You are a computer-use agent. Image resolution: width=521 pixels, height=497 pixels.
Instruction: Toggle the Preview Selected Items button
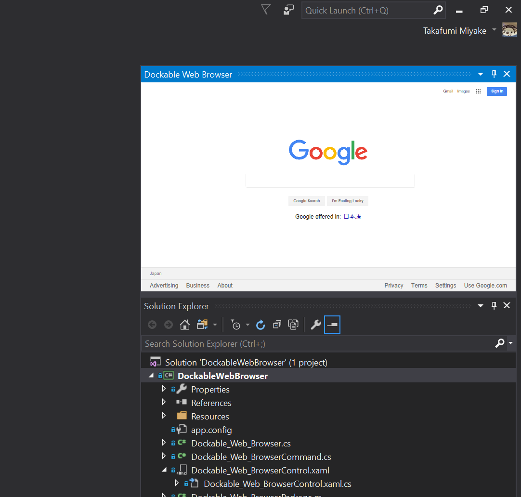[332, 325]
